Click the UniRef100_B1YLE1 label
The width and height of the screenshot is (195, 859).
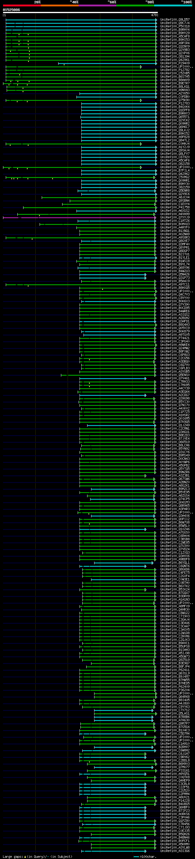pyautogui.click(x=175, y=258)
